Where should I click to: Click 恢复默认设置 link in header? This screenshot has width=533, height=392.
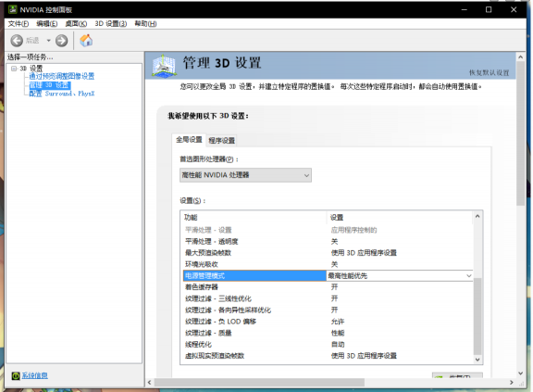click(x=490, y=72)
